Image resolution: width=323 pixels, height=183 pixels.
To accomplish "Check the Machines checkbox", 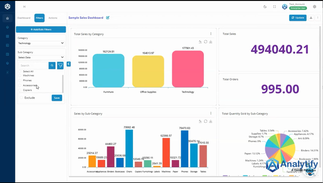I will (x=20, y=76).
